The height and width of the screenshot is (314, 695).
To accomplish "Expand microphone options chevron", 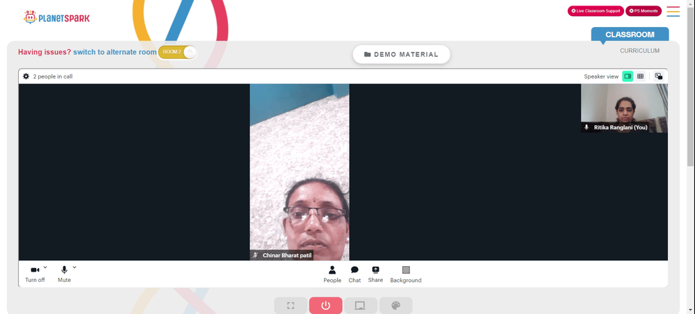I will tap(74, 267).
